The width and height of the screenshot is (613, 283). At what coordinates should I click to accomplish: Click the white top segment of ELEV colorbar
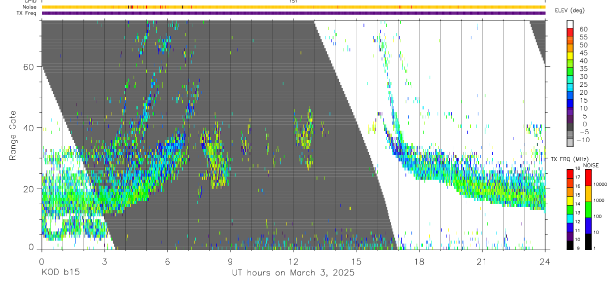pyautogui.click(x=570, y=24)
